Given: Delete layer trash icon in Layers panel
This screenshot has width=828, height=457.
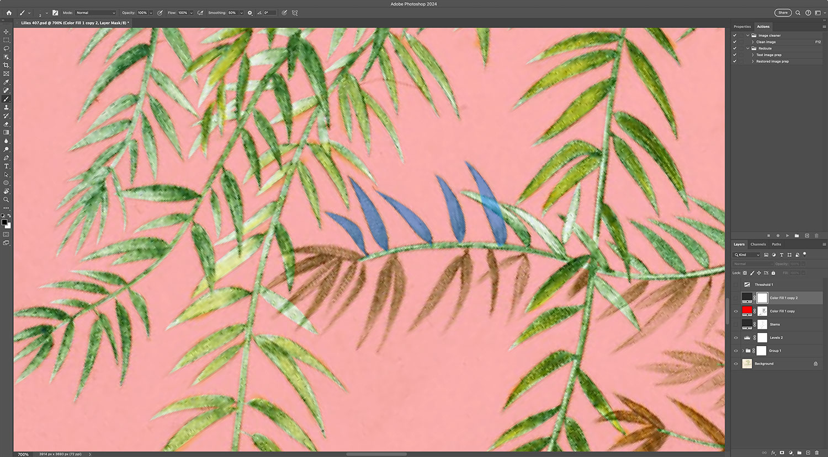Looking at the screenshot, I should [x=817, y=453].
